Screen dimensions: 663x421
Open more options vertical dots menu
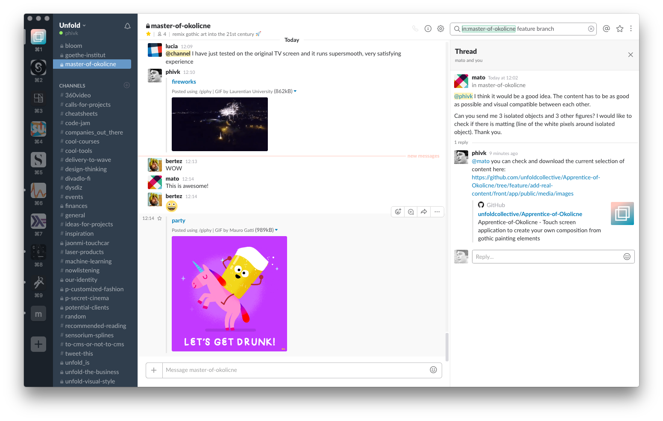(631, 29)
